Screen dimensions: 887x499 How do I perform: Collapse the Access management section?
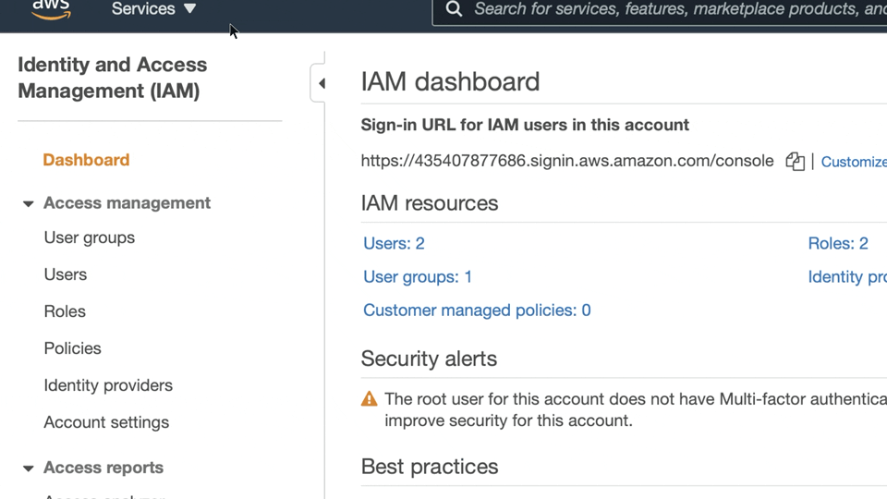[x=29, y=203]
